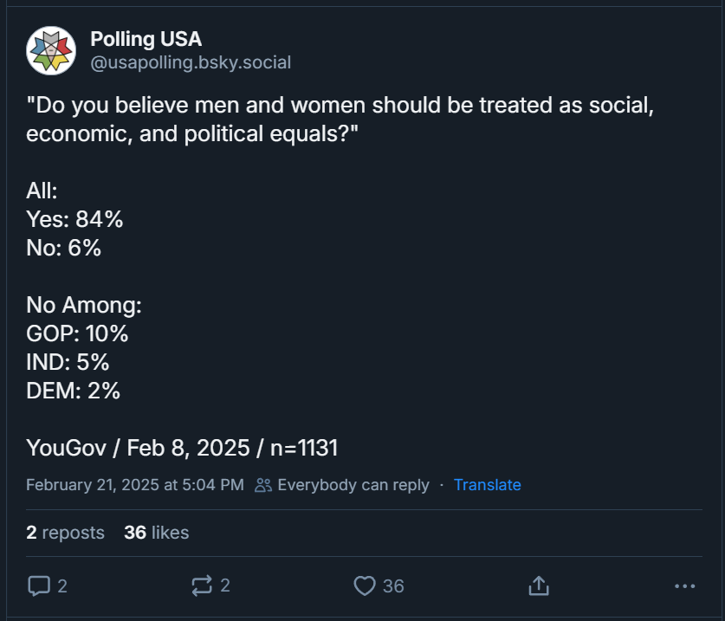View the 2 reposts list
This screenshot has height=621, width=725.
65,533
